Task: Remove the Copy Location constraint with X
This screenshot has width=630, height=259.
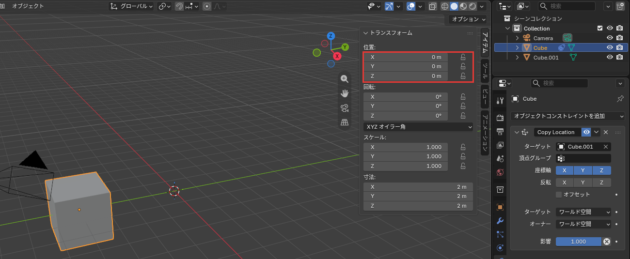Action: (x=606, y=132)
